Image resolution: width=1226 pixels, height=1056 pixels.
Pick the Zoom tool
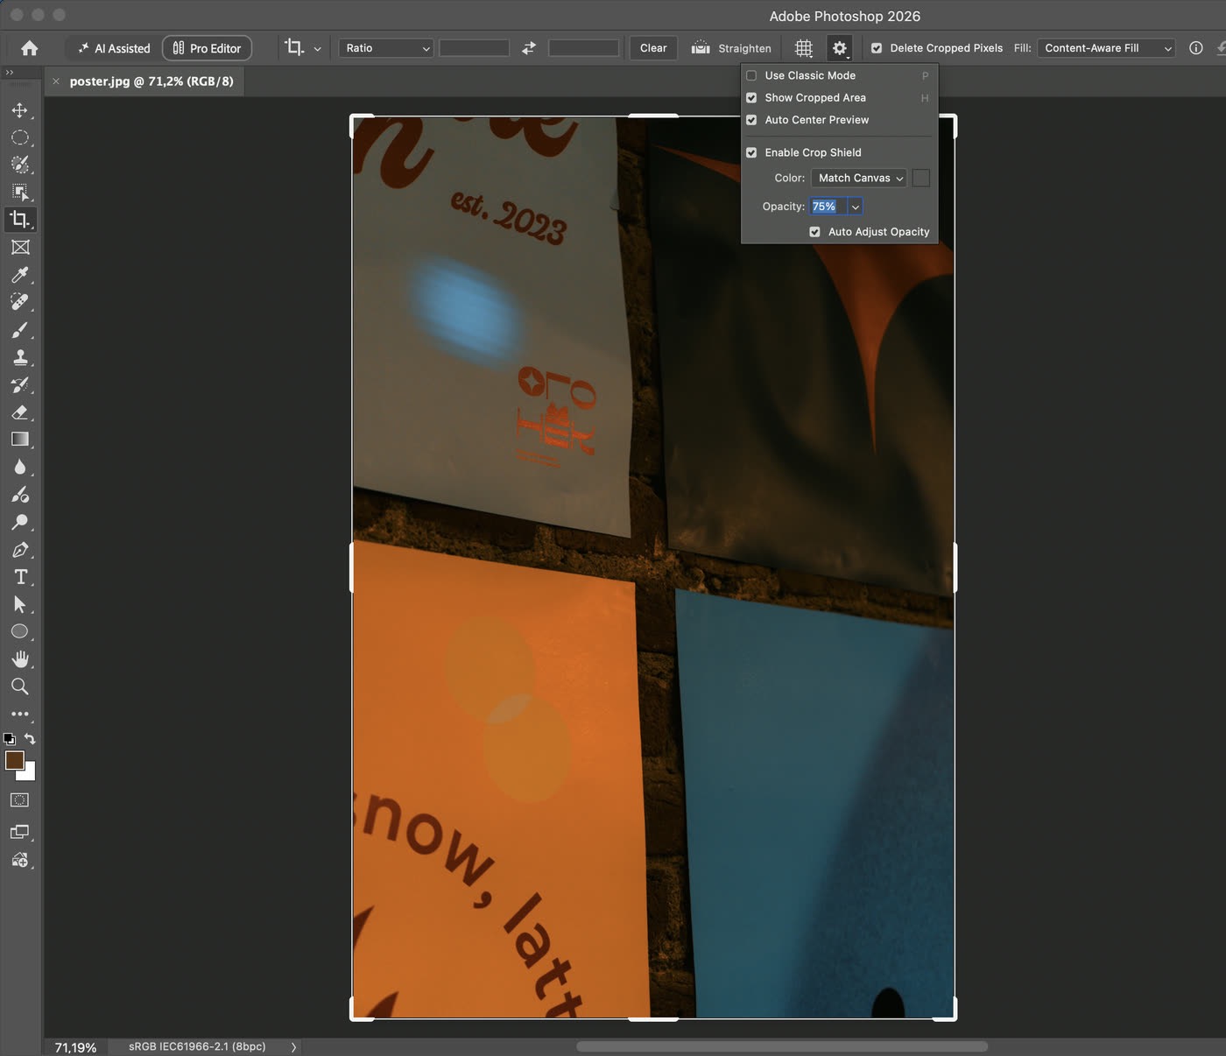(20, 686)
